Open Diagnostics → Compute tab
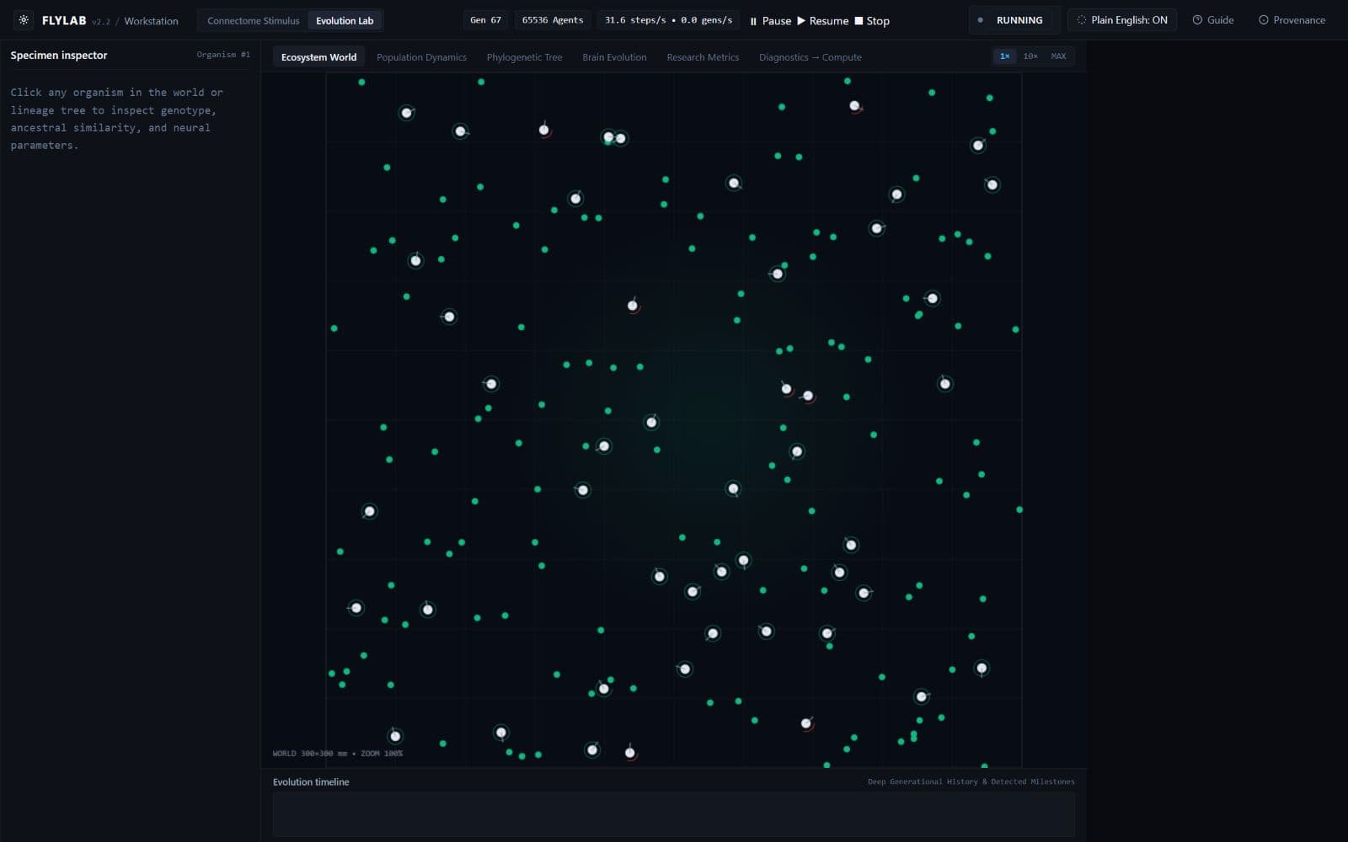Image resolution: width=1348 pixels, height=842 pixels. [x=810, y=57]
